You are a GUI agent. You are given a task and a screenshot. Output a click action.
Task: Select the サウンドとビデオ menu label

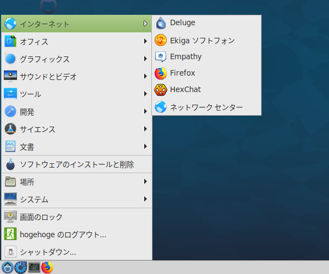[x=48, y=77]
